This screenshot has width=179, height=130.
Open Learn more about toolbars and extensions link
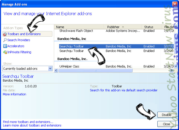pos(32,125)
